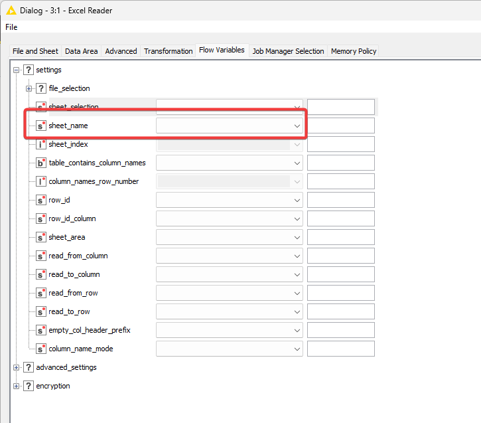
Task: Expand the file_selection tree node
Action: (29, 88)
